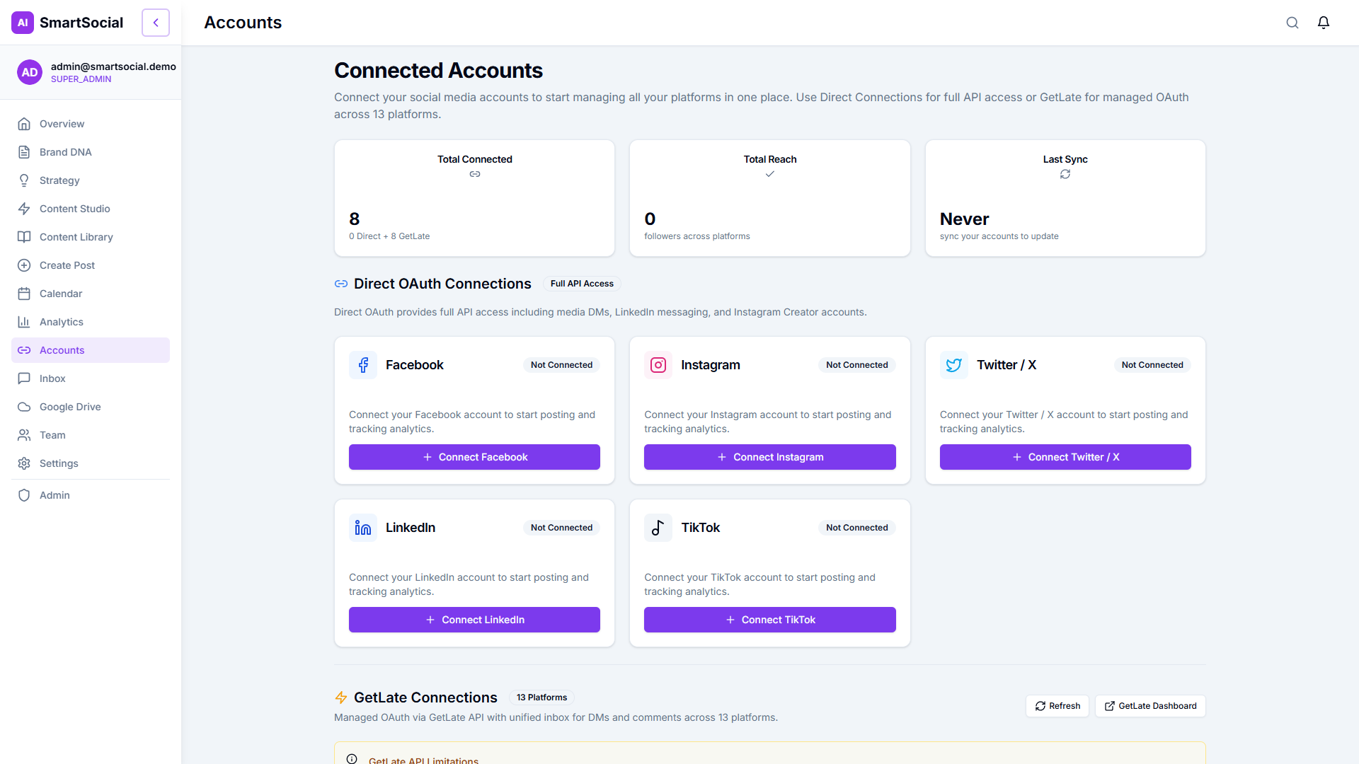1359x764 pixels.
Task: Click the link icon under Total Connected
Action: (x=475, y=174)
